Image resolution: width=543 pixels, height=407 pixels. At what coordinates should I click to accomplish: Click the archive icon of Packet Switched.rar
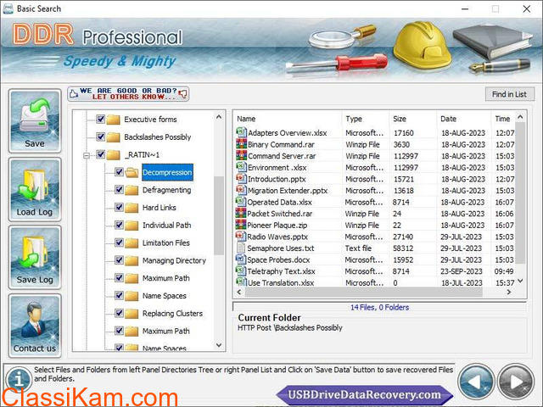tap(241, 213)
